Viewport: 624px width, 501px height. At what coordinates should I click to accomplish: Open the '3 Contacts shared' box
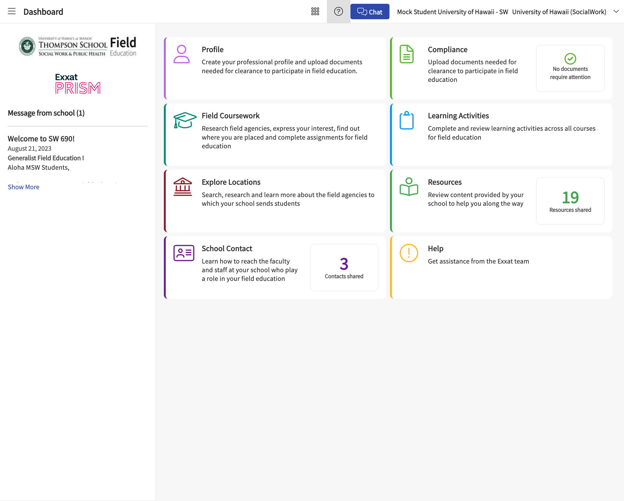344,267
